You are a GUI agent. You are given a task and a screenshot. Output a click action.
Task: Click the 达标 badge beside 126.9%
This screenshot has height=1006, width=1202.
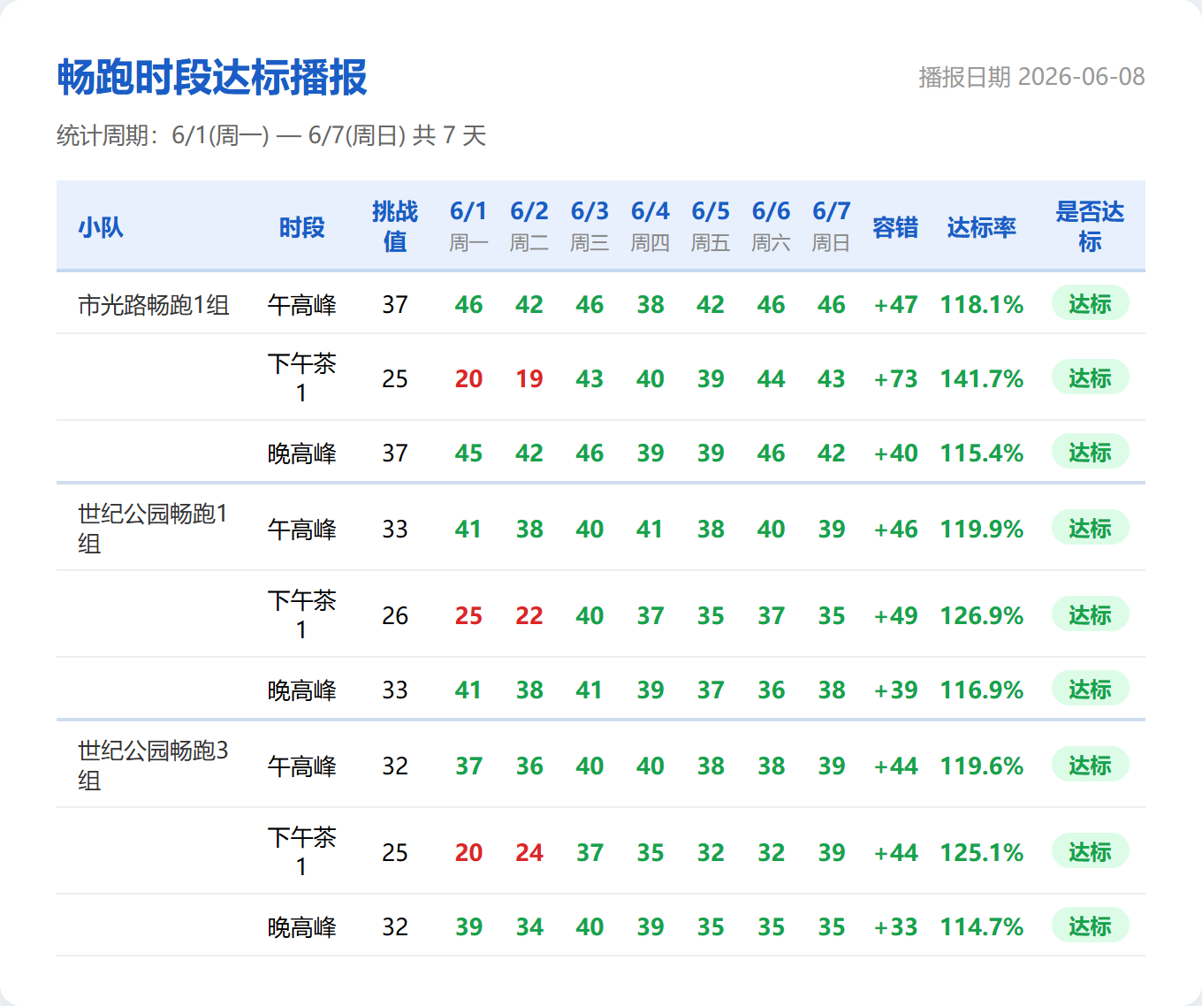click(1090, 614)
